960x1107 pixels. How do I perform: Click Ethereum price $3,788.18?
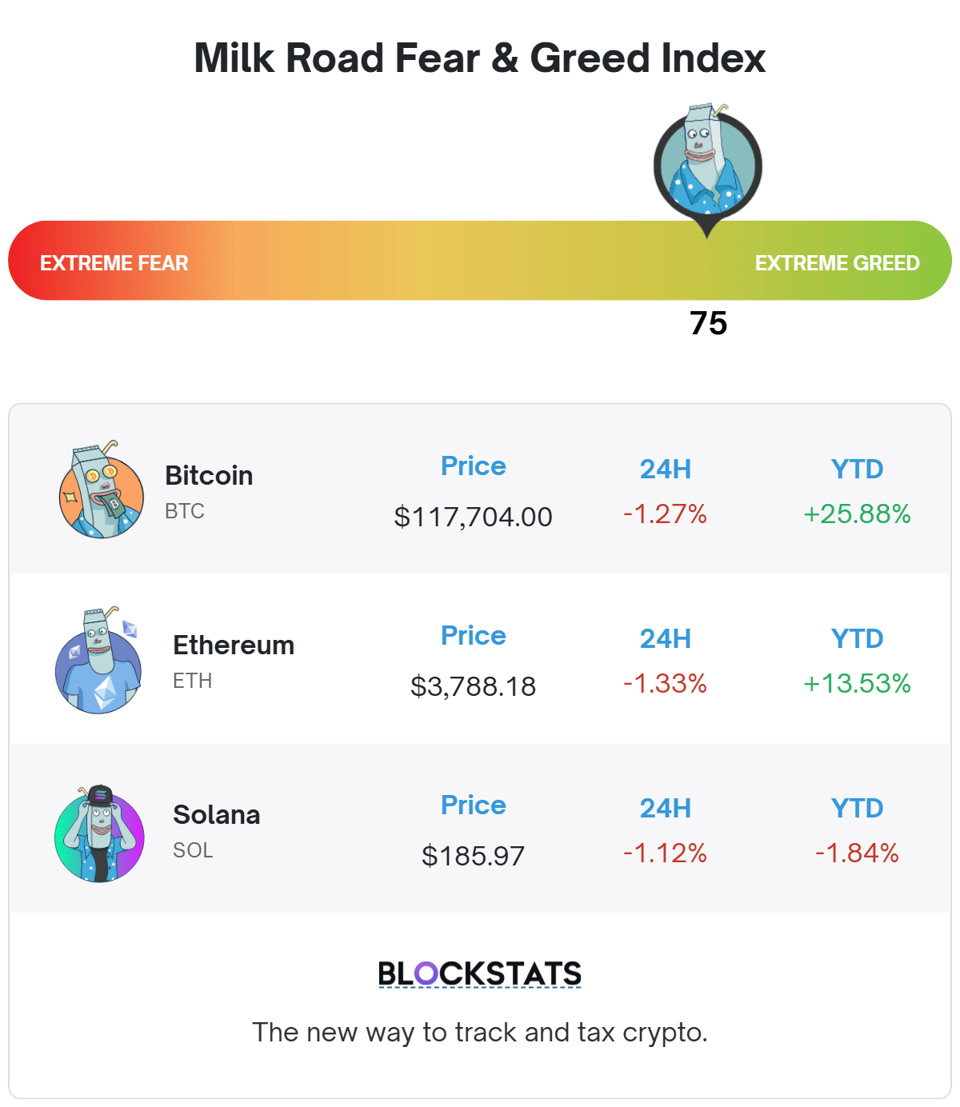pyautogui.click(x=473, y=686)
